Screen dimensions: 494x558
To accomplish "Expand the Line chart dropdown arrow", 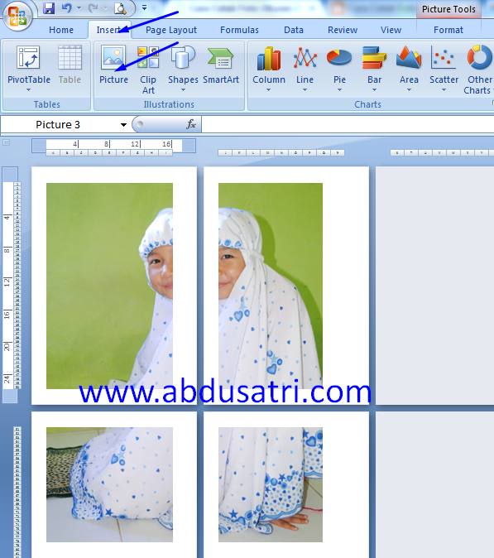I will pos(305,90).
